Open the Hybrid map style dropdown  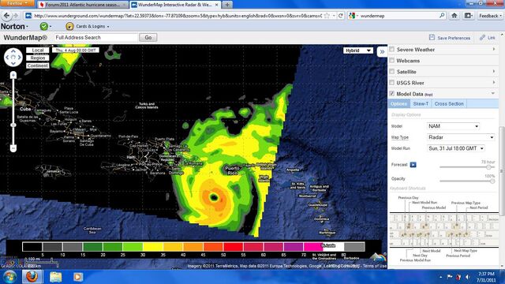click(357, 50)
